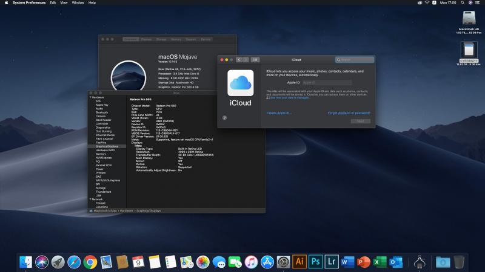Open Launchpad rocket icon in Dock

coord(58,262)
